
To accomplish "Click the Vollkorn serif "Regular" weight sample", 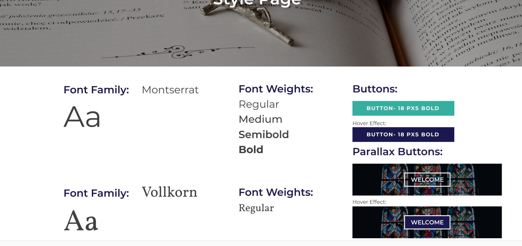I will (x=256, y=208).
